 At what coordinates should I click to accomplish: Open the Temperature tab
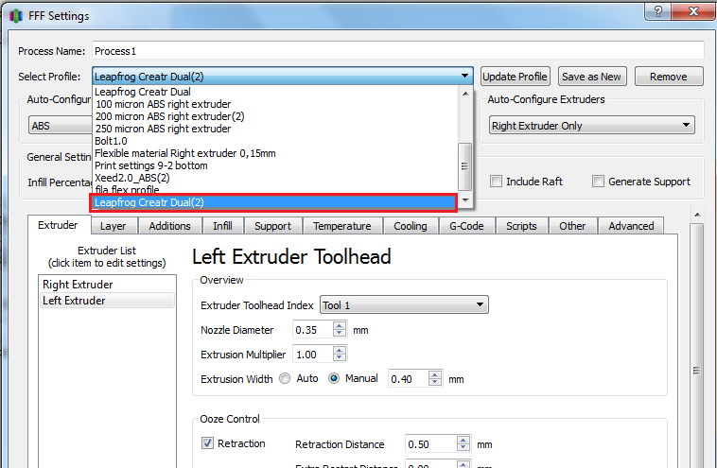342,226
